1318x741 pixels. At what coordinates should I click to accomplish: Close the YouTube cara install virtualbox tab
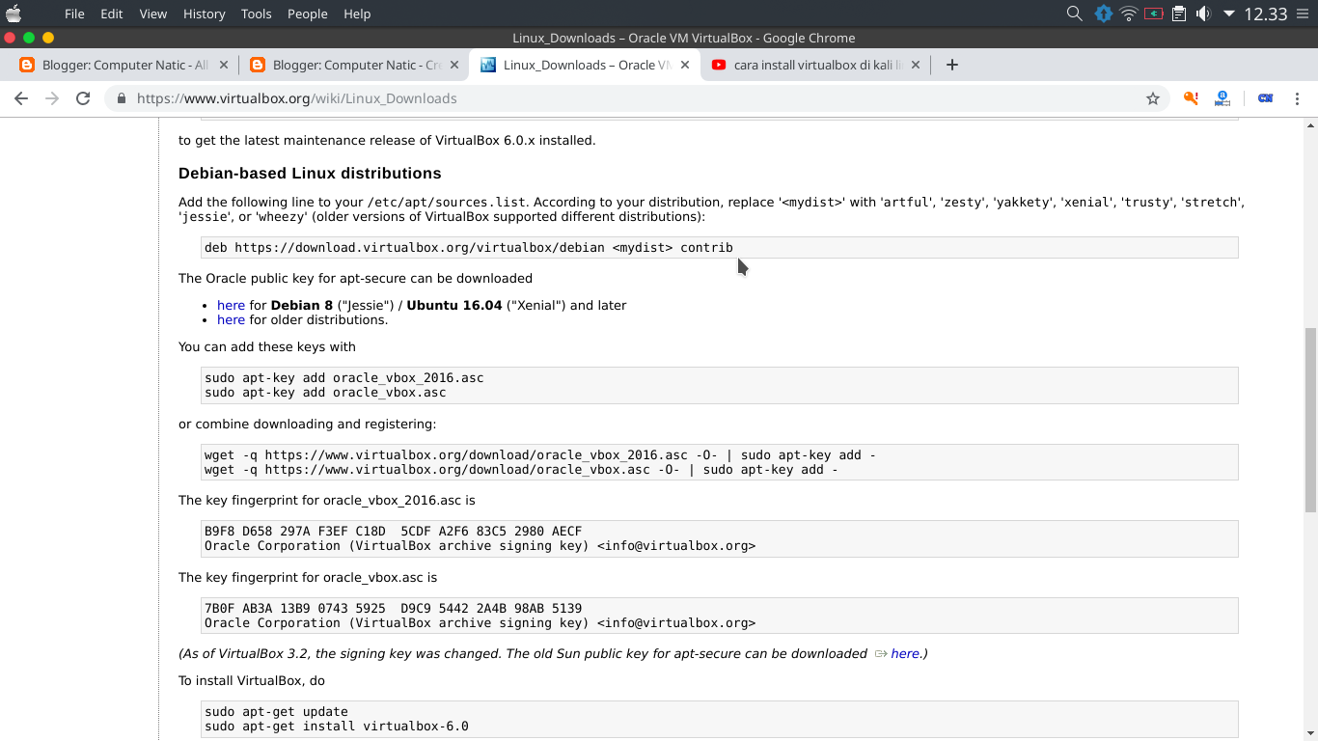pyautogui.click(x=916, y=65)
